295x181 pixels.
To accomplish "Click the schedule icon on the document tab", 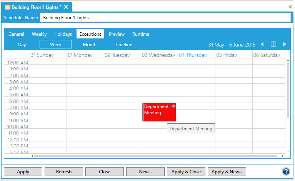I will [7, 7].
